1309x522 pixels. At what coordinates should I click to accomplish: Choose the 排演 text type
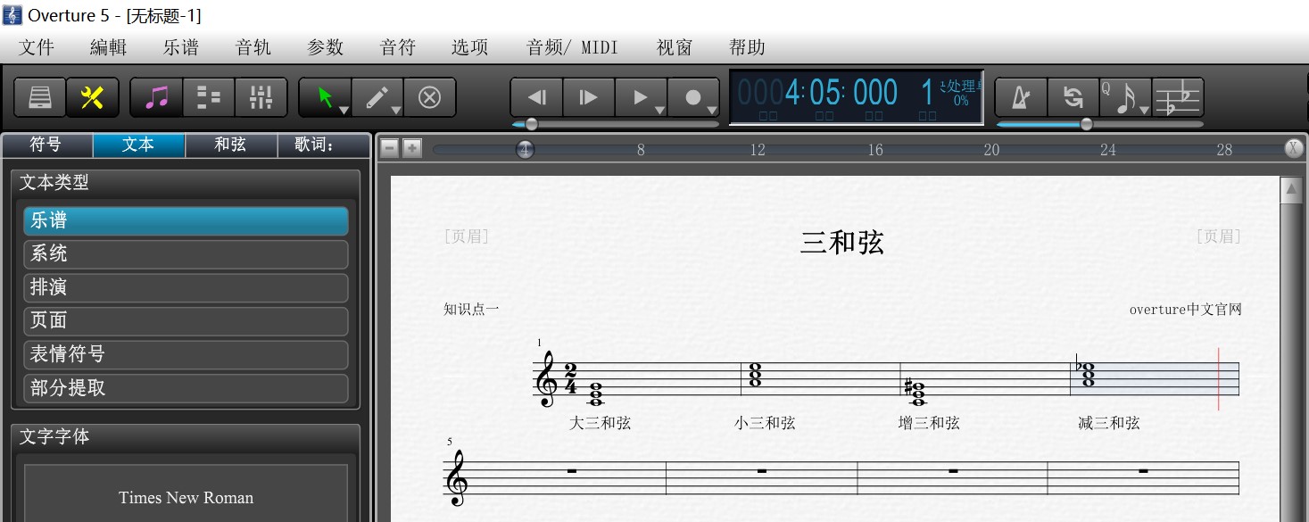tap(185, 287)
